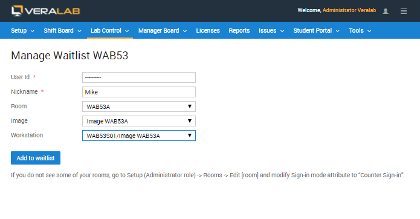The width and height of the screenshot is (420, 219).
Task: Click the Counter Sign-in help note
Action: click(x=208, y=175)
